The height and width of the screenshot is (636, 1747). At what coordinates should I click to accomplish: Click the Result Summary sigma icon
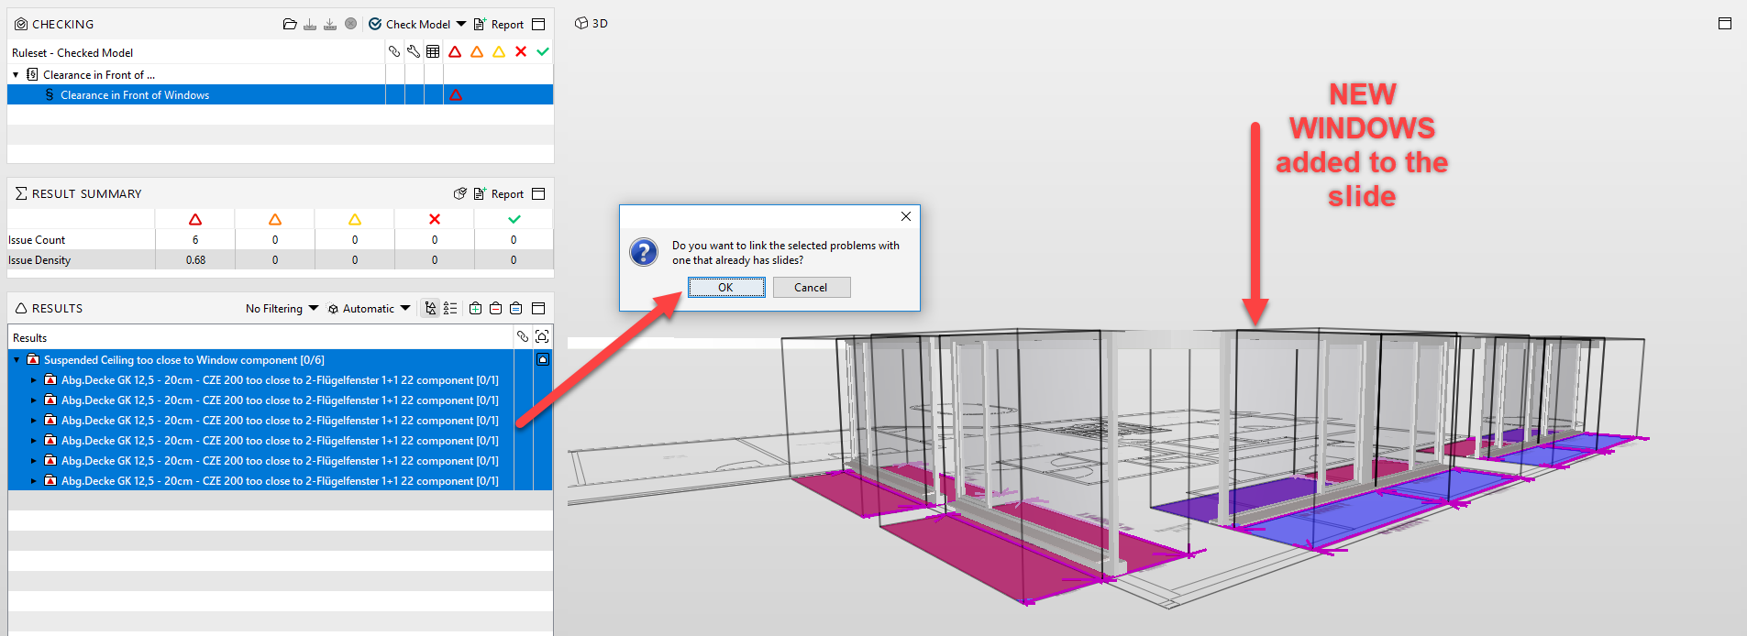[x=21, y=193]
